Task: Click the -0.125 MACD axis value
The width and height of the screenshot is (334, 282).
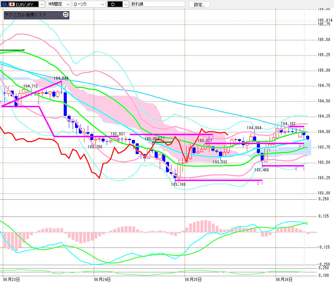Action: point(324,247)
